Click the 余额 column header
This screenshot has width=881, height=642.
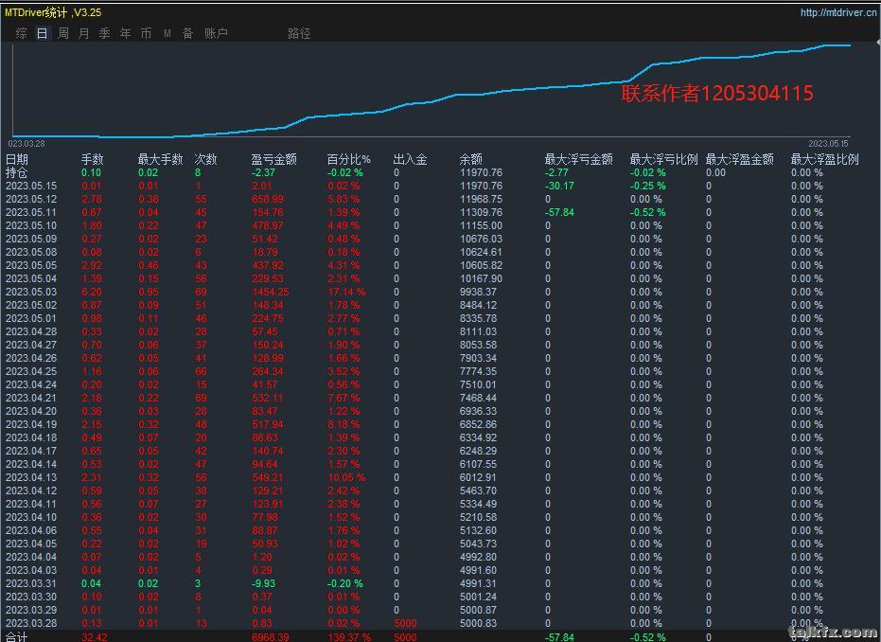tap(471, 159)
